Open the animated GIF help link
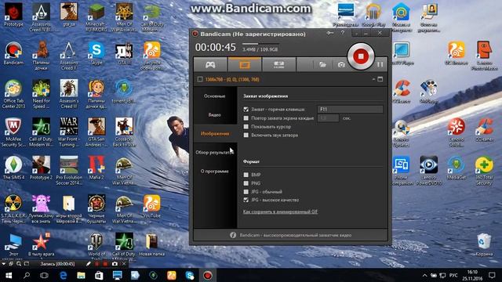Screen dimensions: 502x282 280,211
